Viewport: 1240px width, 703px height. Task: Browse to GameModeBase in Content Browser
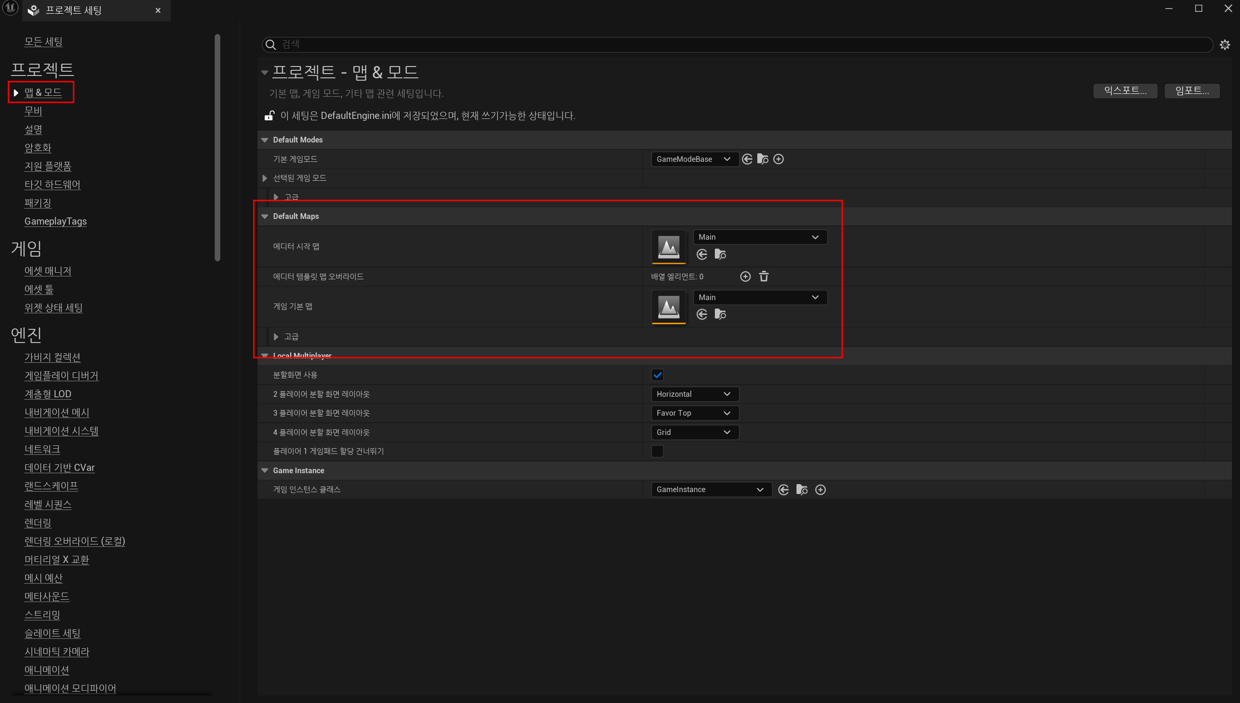coord(762,159)
